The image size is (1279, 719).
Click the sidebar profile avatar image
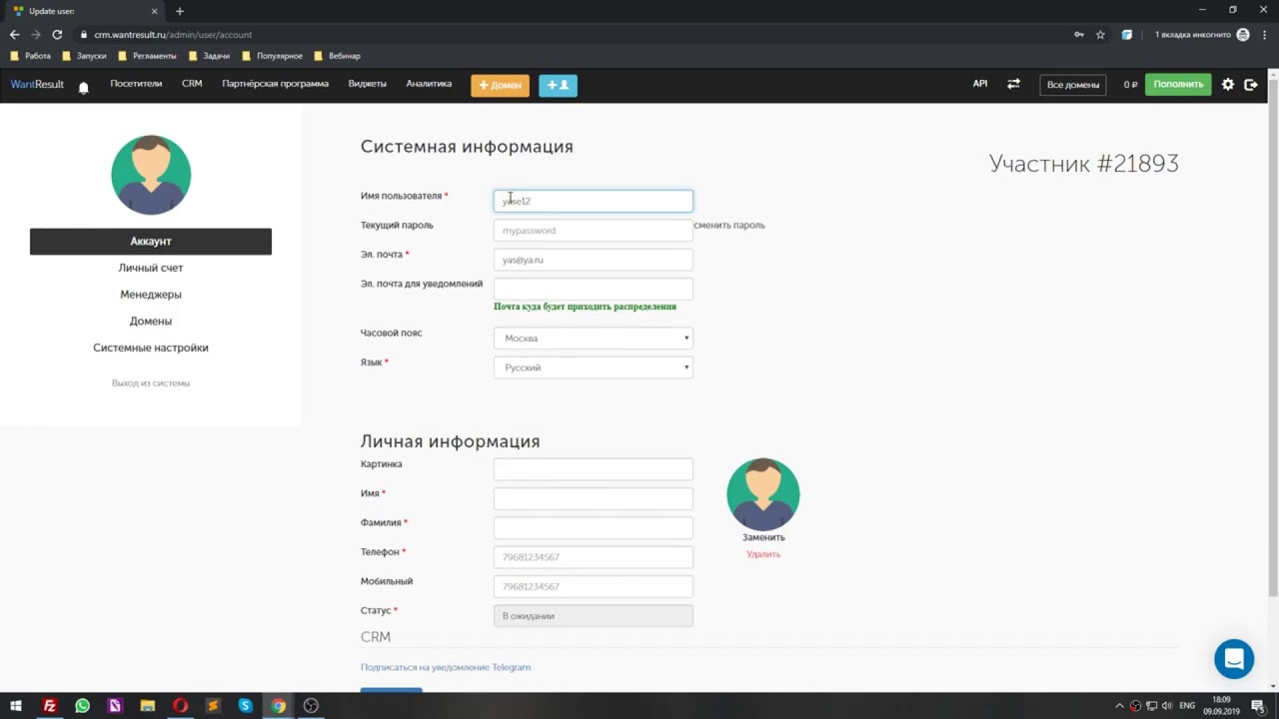151,175
